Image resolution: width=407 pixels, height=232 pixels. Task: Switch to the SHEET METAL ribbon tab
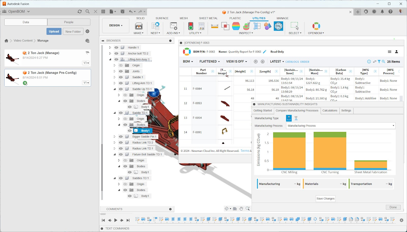[208, 18]
